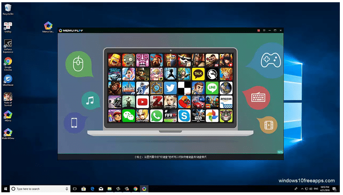Select the MEmu desktop shortcut

tap(8, 116)
